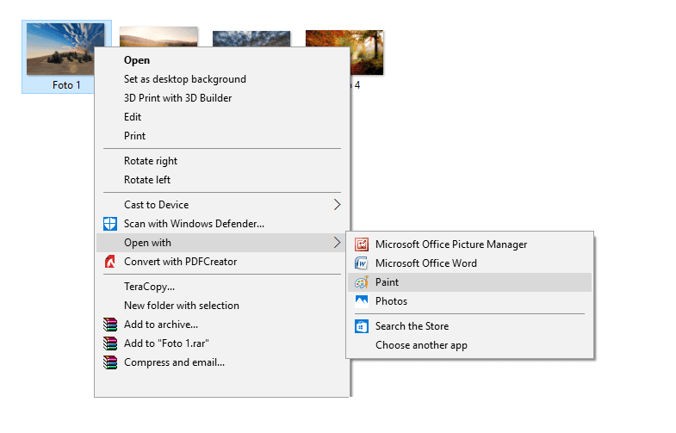
Task: Click the Microsoft Office Picture Manager icon
Action: click(362, 244)
